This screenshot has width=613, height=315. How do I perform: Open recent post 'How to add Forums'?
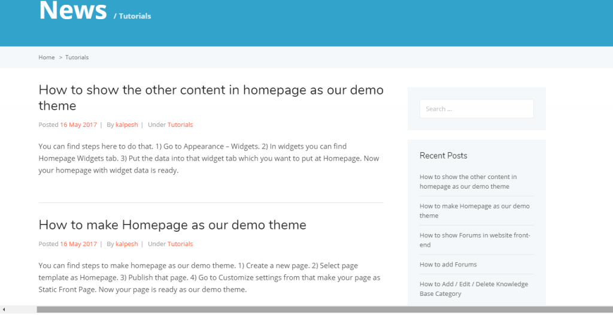(448, 264)
